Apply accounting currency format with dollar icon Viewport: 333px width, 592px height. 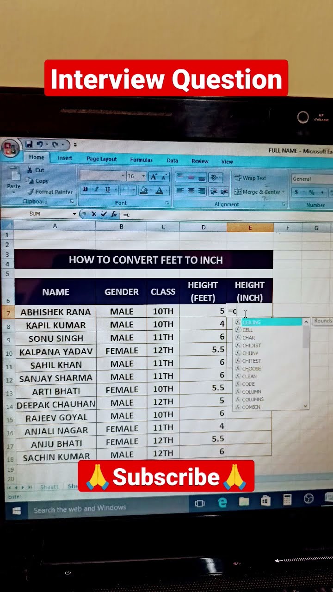(296, 192)
